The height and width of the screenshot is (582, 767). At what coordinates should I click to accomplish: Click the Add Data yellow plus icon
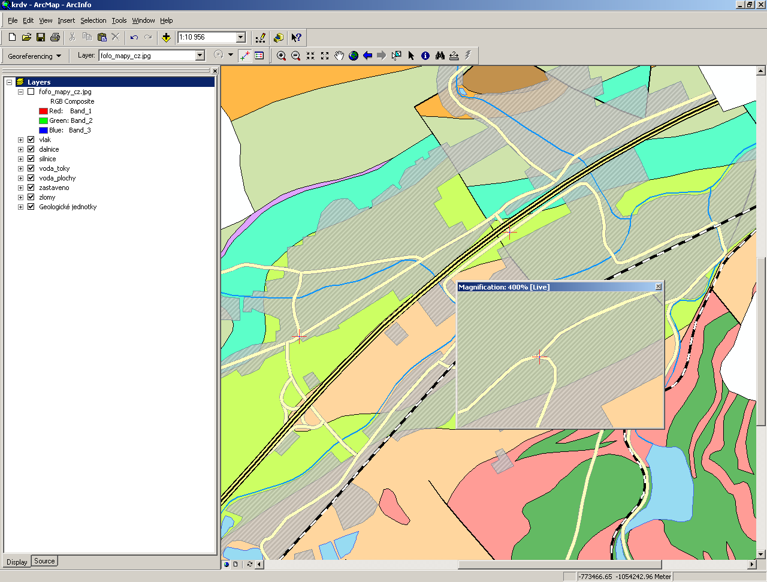tap(166, 37)
